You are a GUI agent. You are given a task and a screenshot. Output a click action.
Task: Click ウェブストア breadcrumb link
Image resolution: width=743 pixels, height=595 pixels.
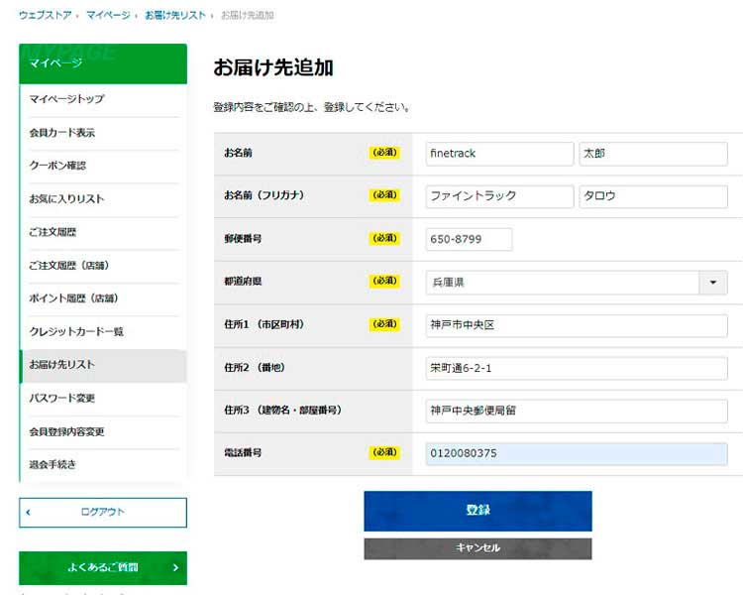(x=46, y=16)
